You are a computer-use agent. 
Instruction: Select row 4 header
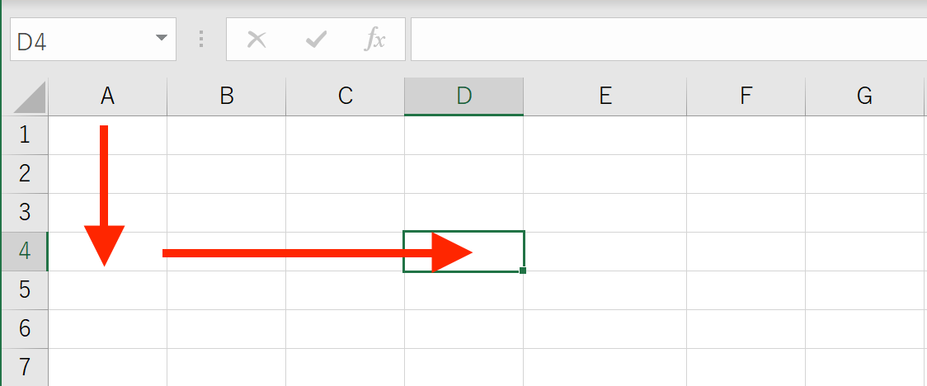(24, 252)
